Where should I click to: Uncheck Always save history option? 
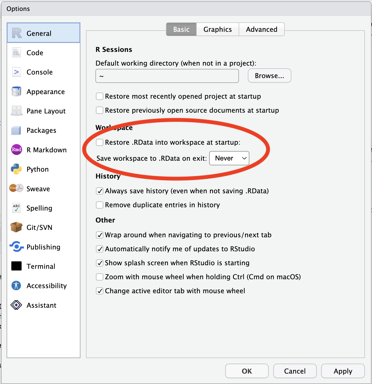[99, 191]
